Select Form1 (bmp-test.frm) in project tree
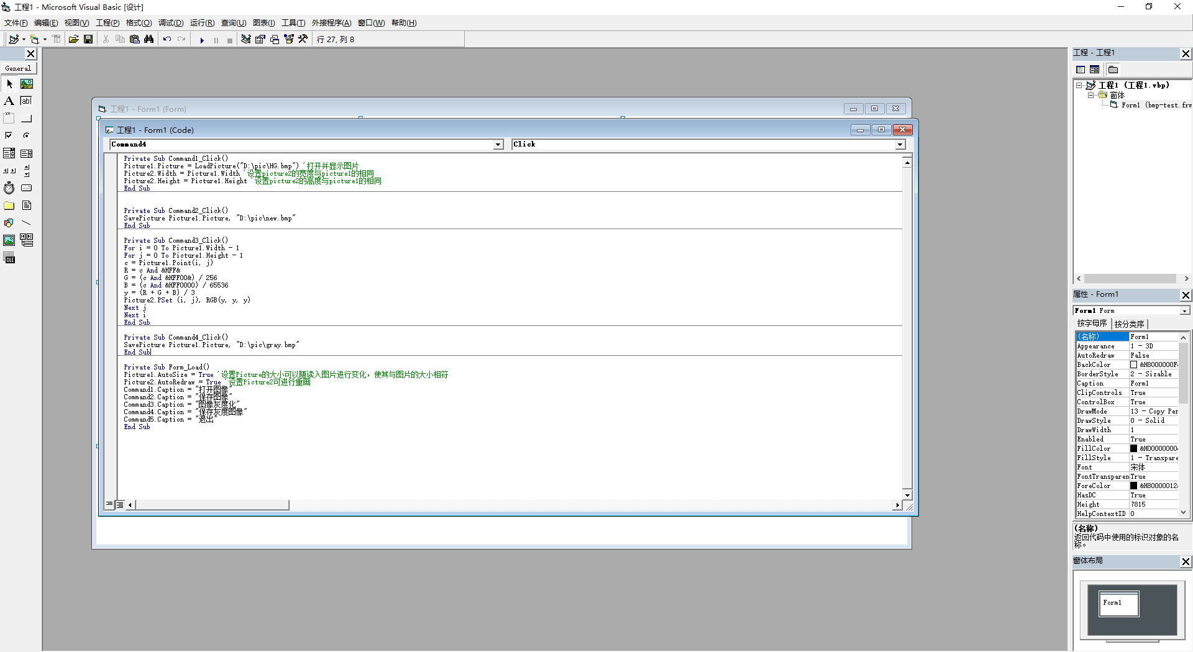 (x=1156, y=105)
